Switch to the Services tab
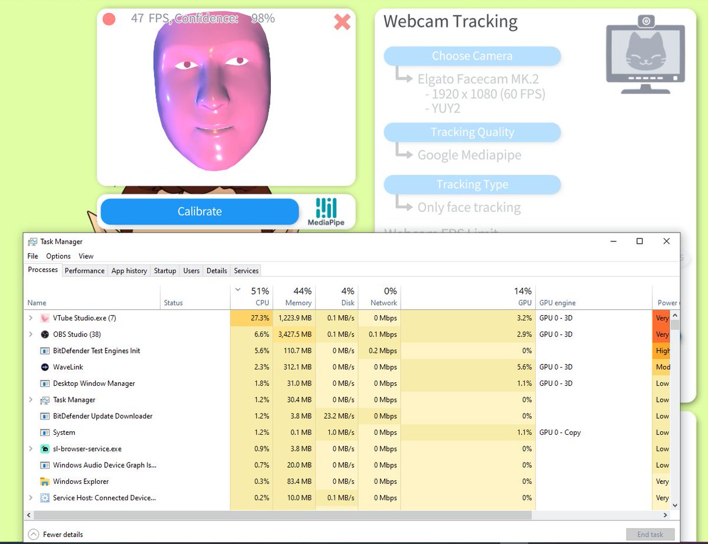 pyautogui.click(x=246, y=271)
